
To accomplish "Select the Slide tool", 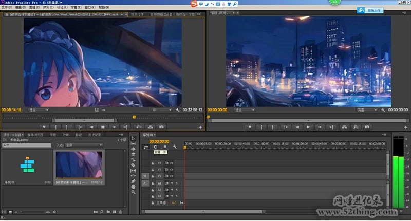I will click(133, 176).
